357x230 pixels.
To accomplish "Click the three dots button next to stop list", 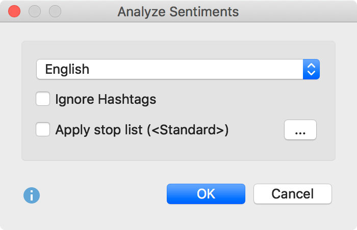I will click(300, 130).
